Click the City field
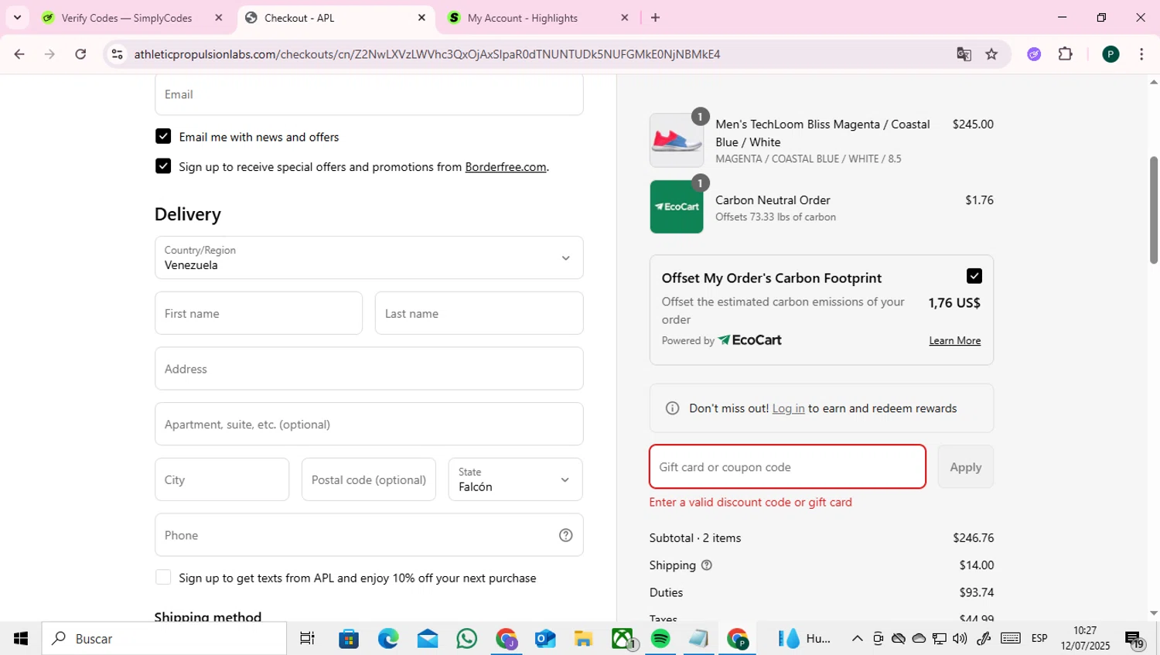The width and height of the screenshot is (1160, 655). pos(222,479)
